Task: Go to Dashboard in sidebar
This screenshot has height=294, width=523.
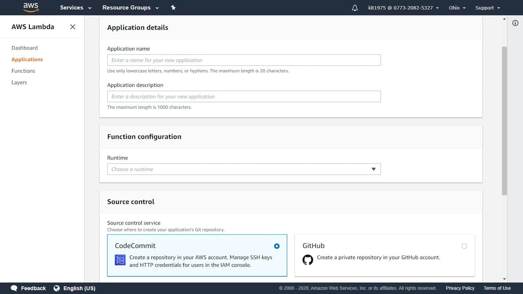Action: 25,48
